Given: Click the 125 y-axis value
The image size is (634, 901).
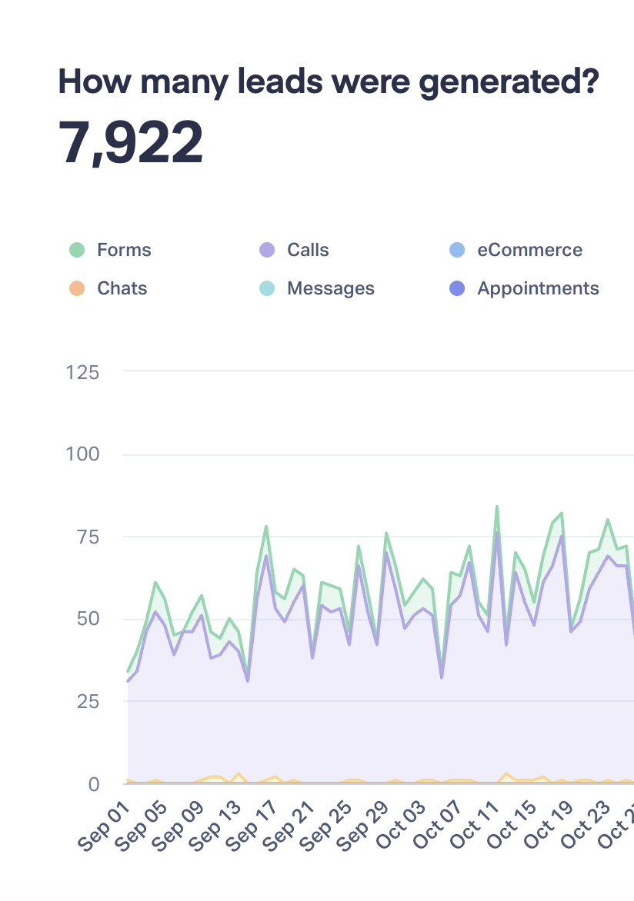Looking at the screenshot, I should click(x=82, y=372).
